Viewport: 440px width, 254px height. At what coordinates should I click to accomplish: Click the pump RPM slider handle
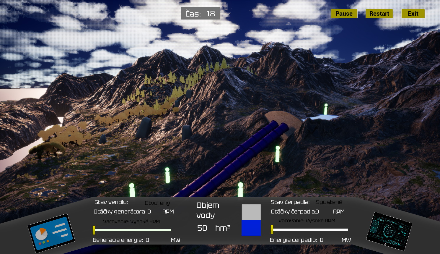(272, 229)
